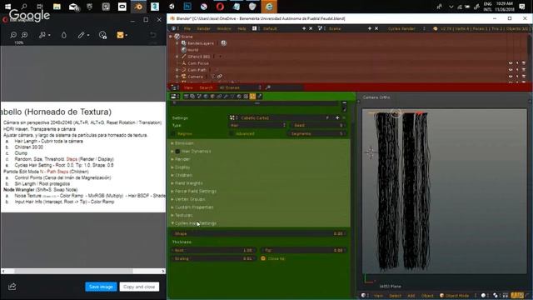Click the Copy and close button
The width and height of the screenshot is (533, 300).
(x=139, y=287)
